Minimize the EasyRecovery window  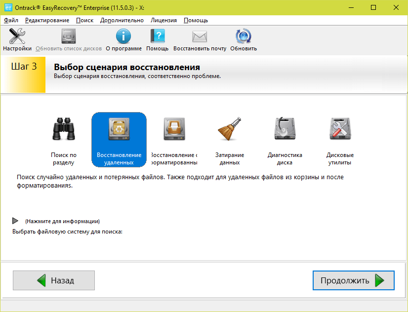point(351,7)
